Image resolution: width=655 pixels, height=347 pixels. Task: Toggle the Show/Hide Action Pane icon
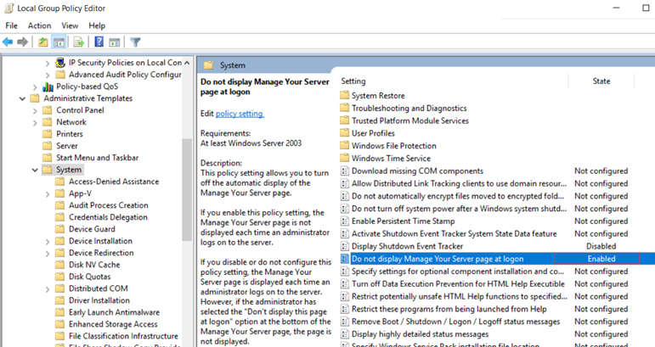115,42
